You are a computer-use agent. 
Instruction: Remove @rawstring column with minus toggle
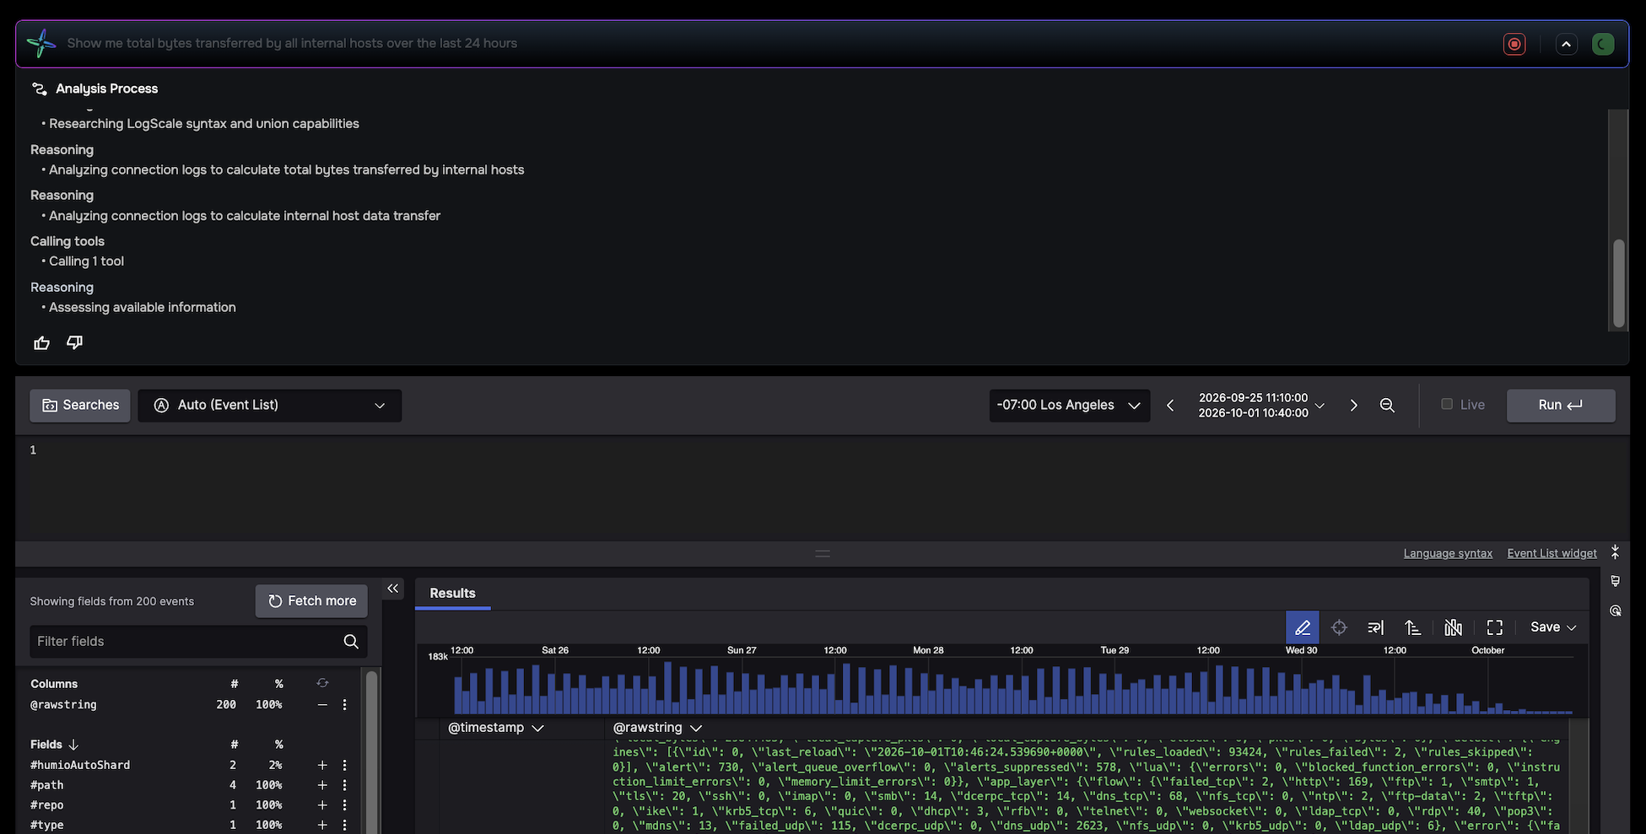pyautogui.click(x=322, y=705)
